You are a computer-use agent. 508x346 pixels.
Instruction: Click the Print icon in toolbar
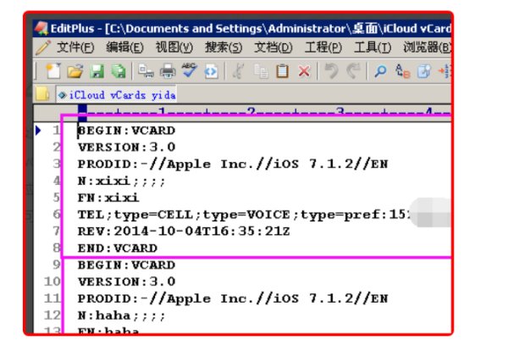[168, 71]
